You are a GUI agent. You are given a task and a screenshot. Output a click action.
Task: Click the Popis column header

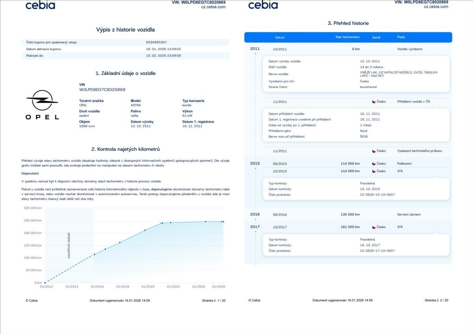[401, 37]
